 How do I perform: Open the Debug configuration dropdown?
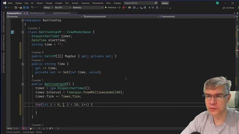point(48,7)
